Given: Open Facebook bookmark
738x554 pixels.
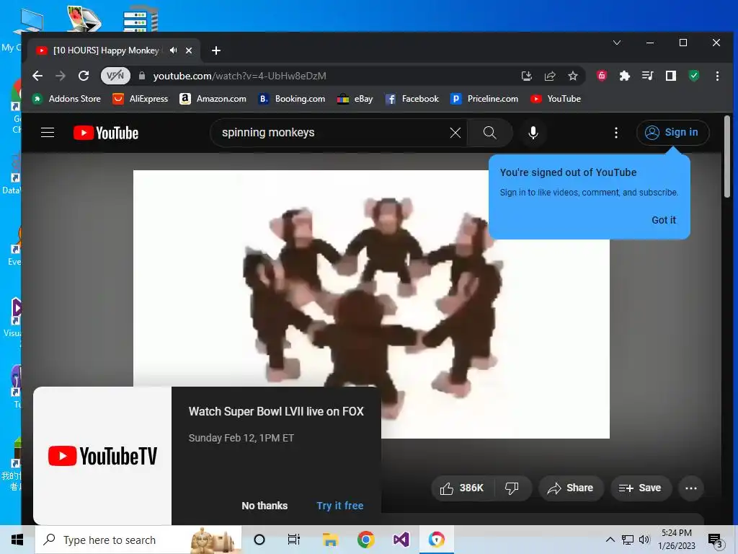Looking at the screenshot, I should [412, 99].
